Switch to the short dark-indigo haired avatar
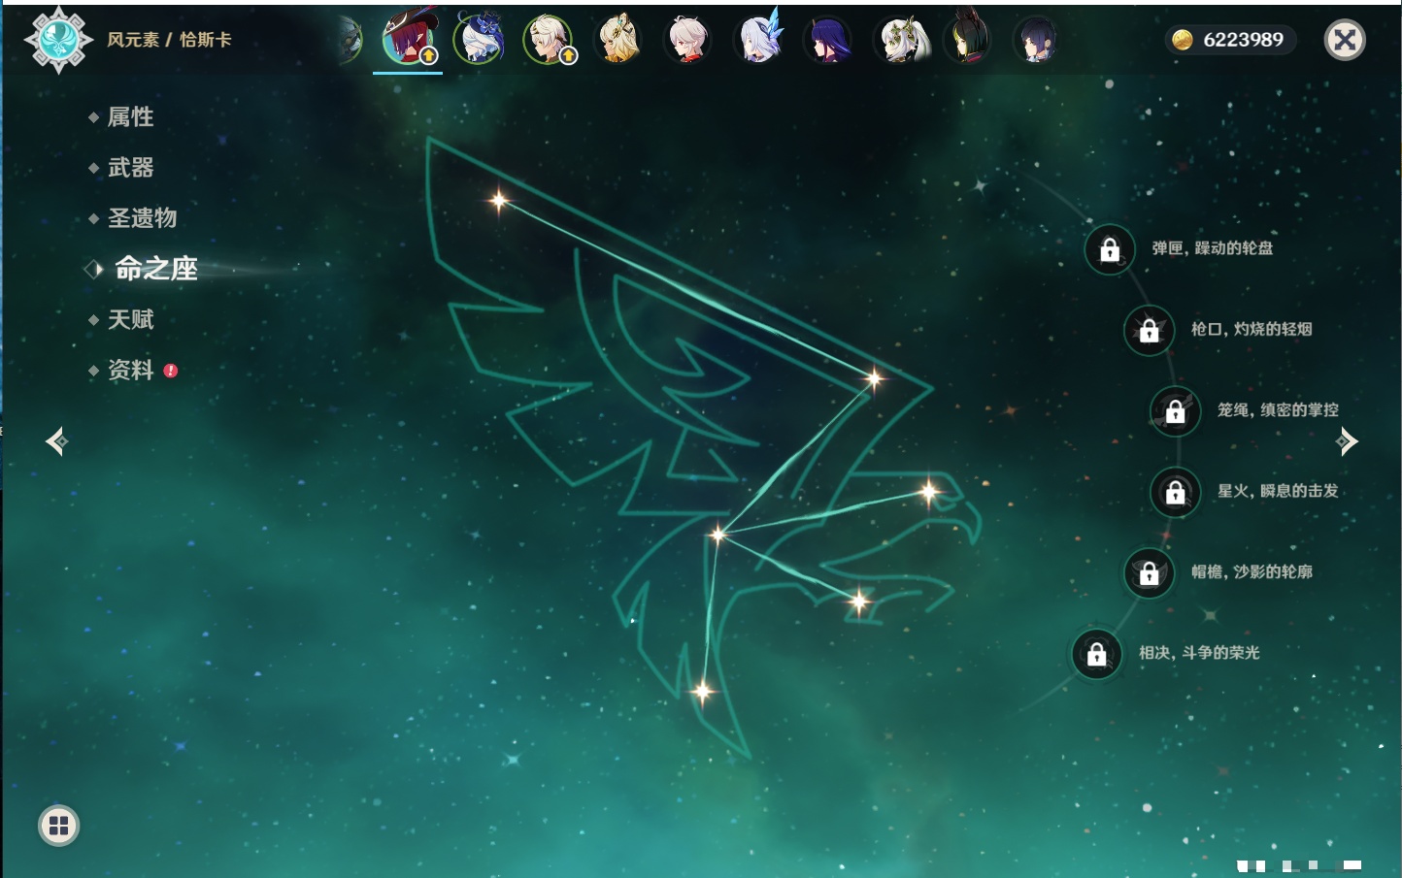 1036,40
